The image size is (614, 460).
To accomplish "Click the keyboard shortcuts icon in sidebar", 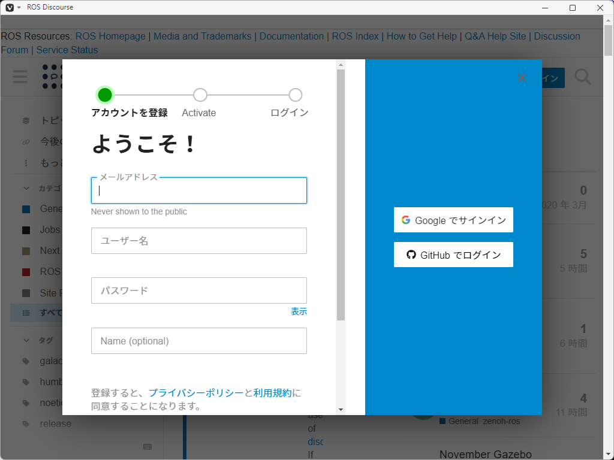I will pos(148,447).
